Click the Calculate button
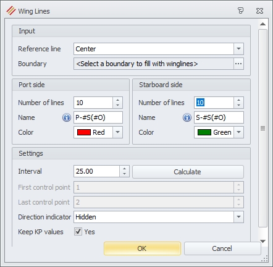 click(188, 172)
